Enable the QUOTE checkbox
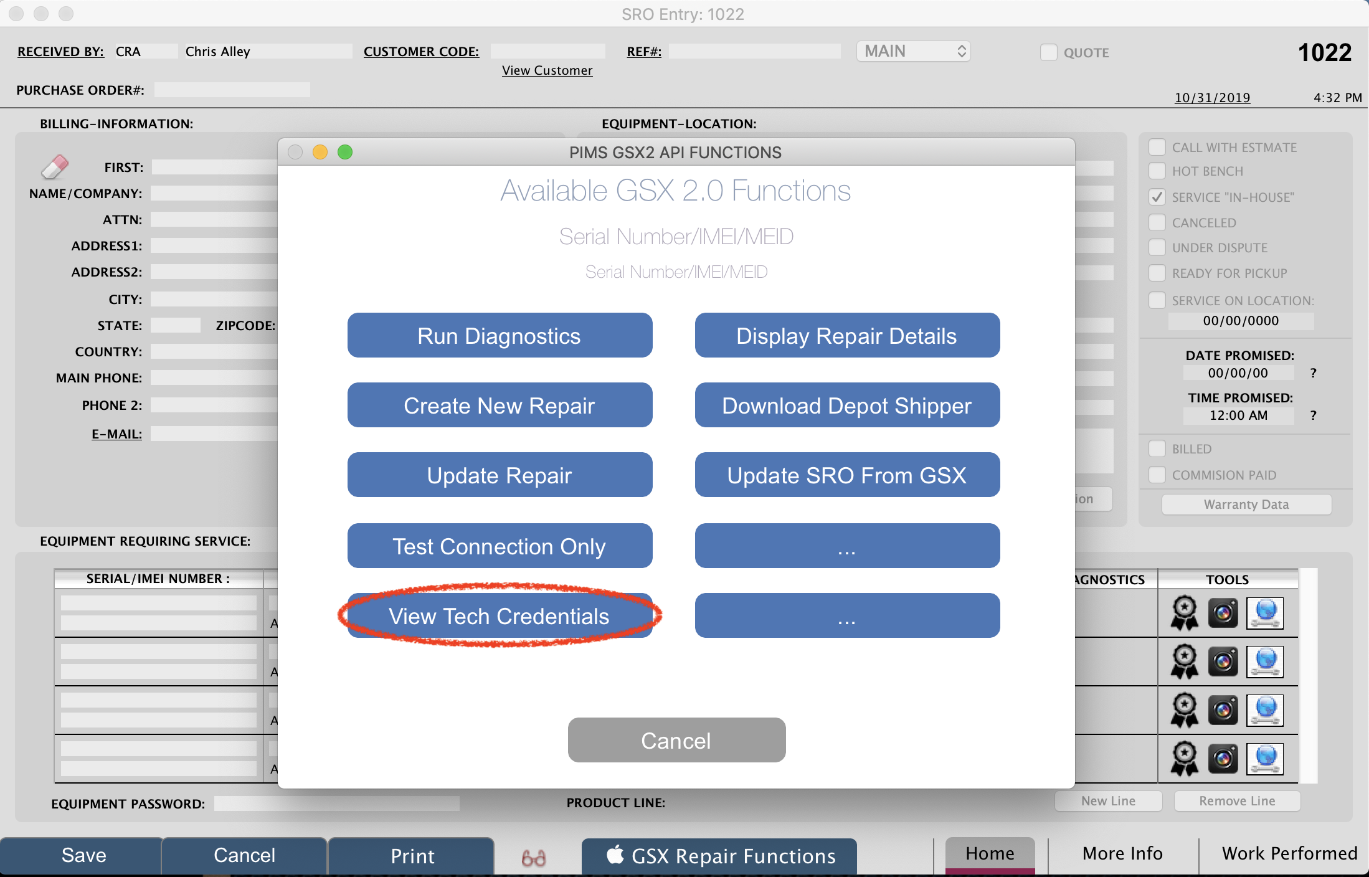This screenshot has height=877, width=1369. tap(1049, 52)
